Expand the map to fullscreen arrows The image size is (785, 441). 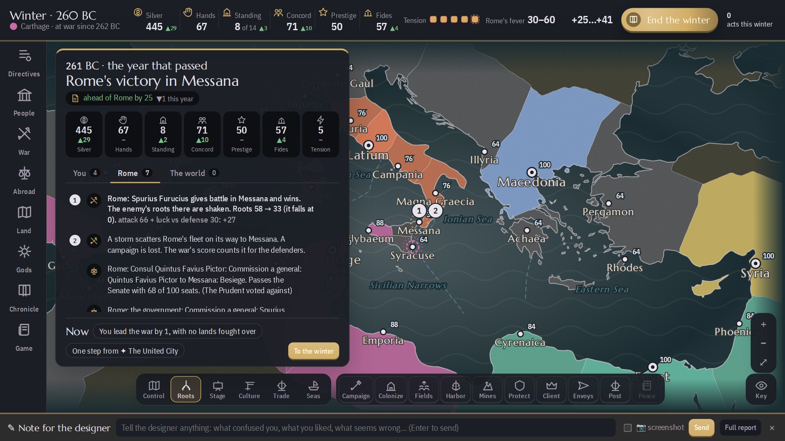pyautogui.click(x=763, y=362)
